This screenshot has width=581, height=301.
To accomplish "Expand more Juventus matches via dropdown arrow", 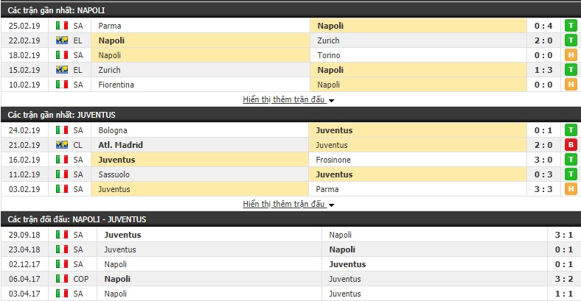I will click(x=331, y=205).
